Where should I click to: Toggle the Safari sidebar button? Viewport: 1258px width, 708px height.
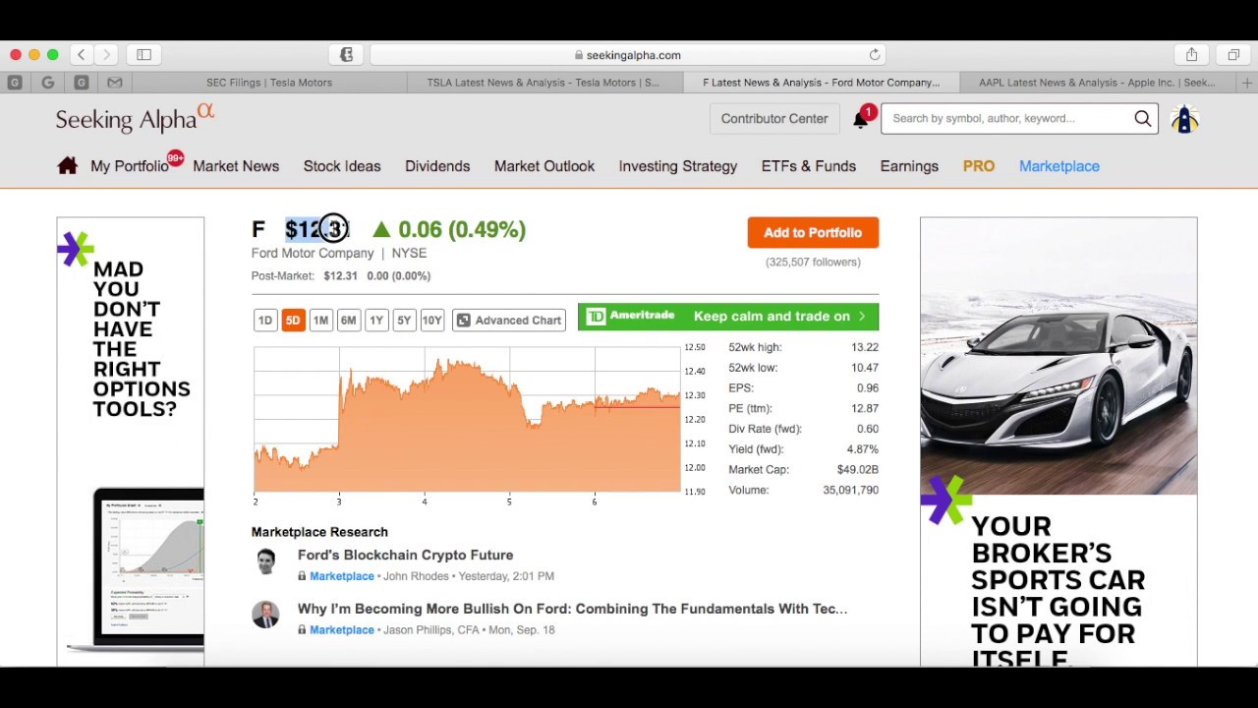pyautogui.click(x=143, y=55)
